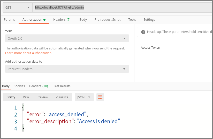Open the Visualize response view
Screen dimensions: 213x139
tap(62, 97)
